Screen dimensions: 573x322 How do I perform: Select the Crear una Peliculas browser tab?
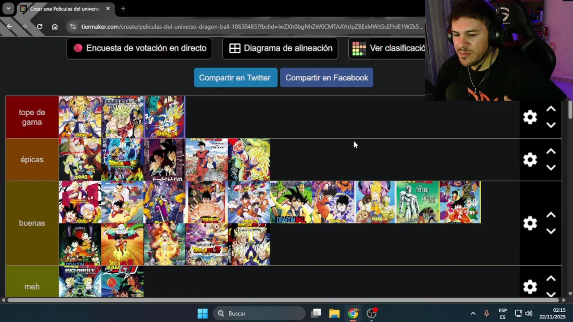[65, 8]
